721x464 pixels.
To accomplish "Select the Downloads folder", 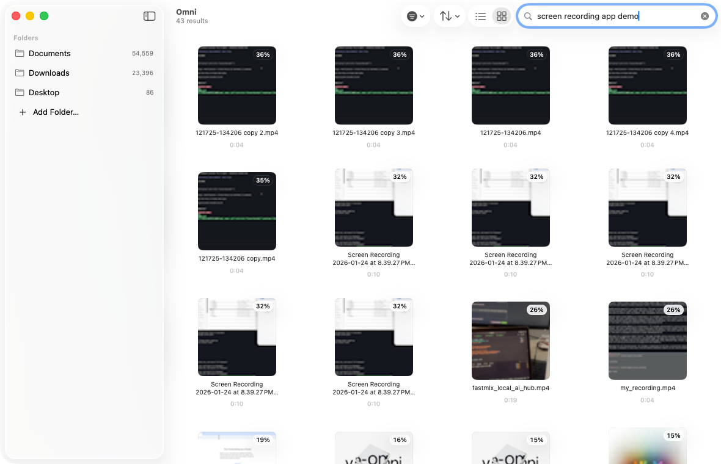I will click(84, 73).
